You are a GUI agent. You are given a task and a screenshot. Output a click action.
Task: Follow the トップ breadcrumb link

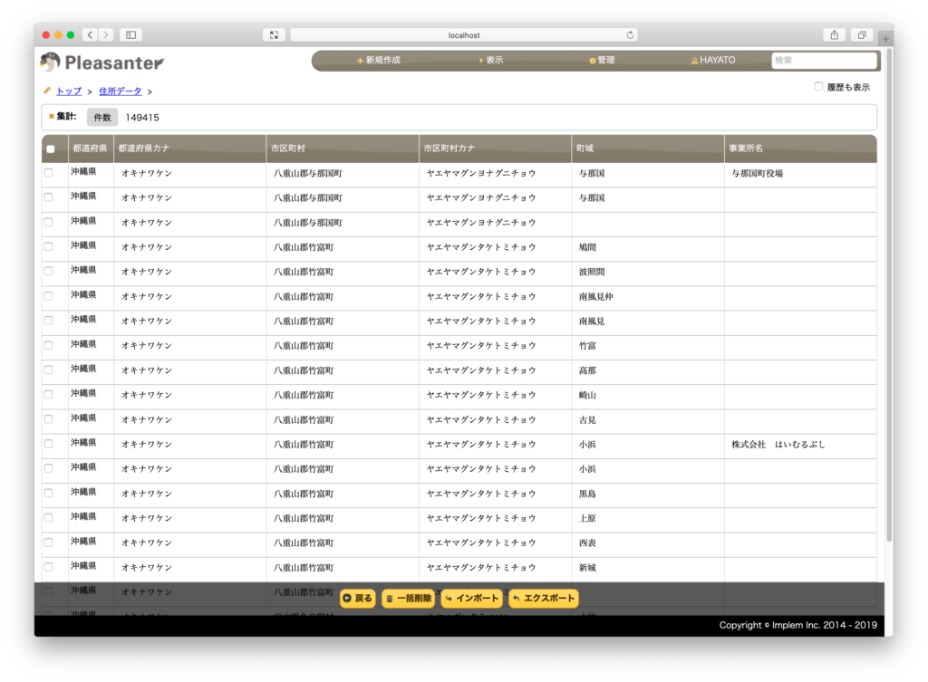[69, 91]
